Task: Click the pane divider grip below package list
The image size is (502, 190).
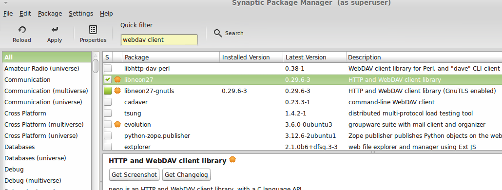Action: (373, 152)
